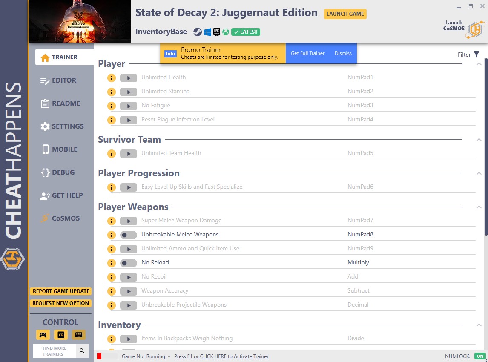This screenshot has width=488, height=362.
Task: Click REQUEST NEW OPTION button
Action: pyautogui.click(x=61, y=303)
